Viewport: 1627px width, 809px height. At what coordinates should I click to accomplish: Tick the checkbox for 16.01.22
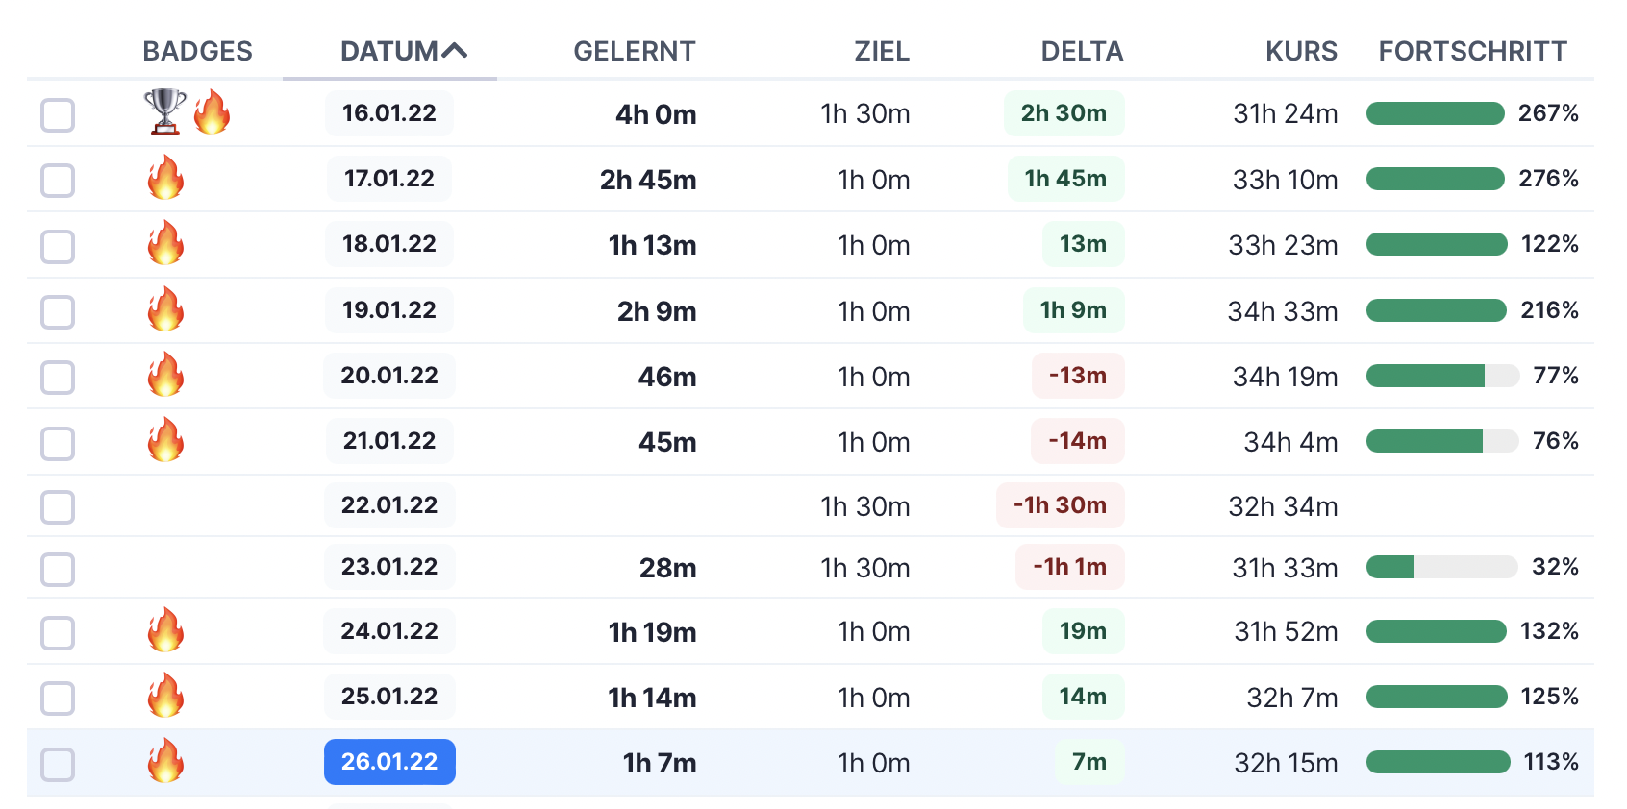coord(58,115)
